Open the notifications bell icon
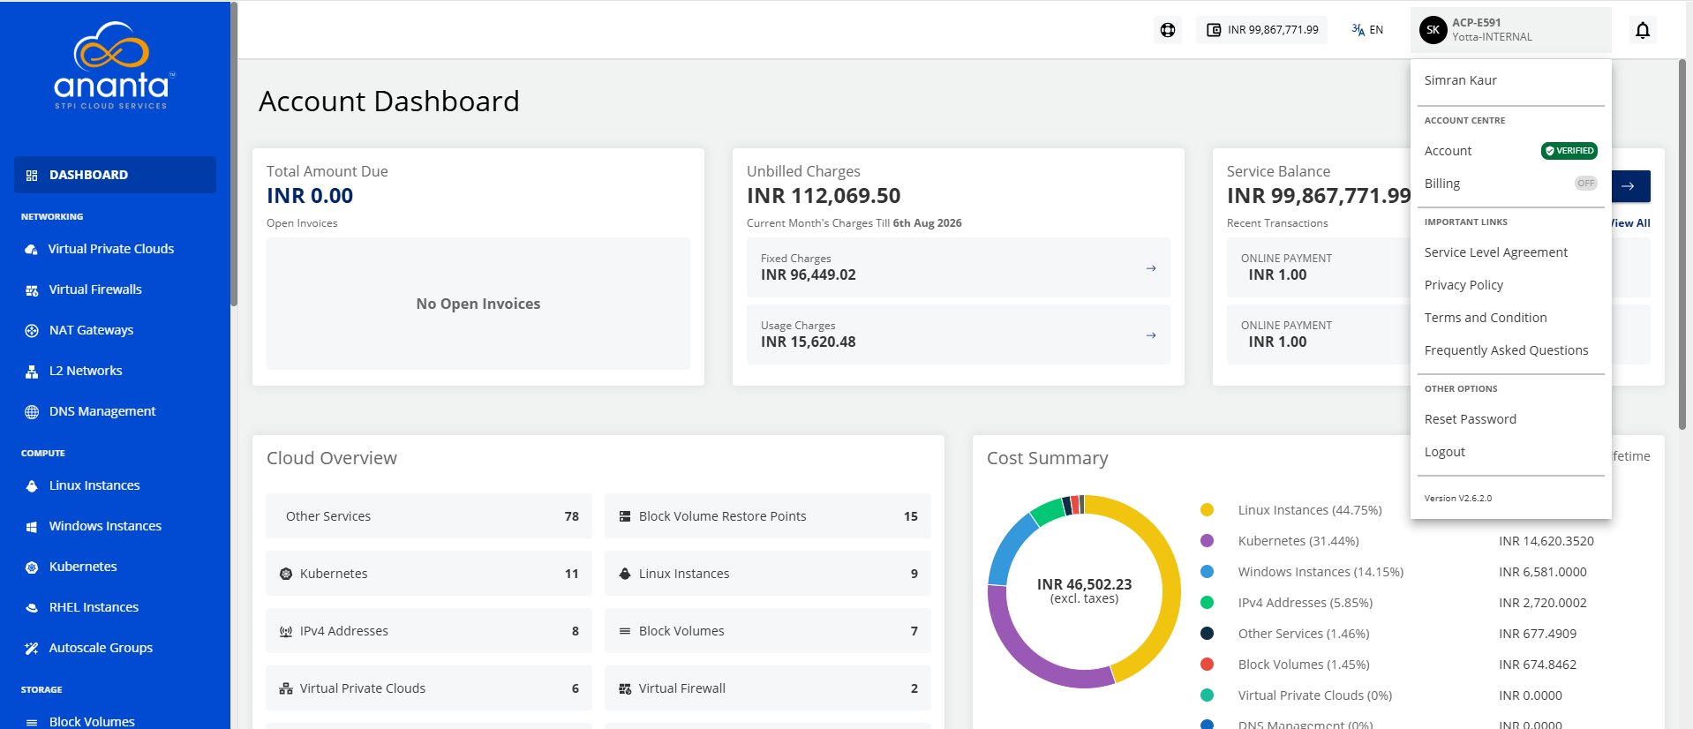 point(1643,30)
